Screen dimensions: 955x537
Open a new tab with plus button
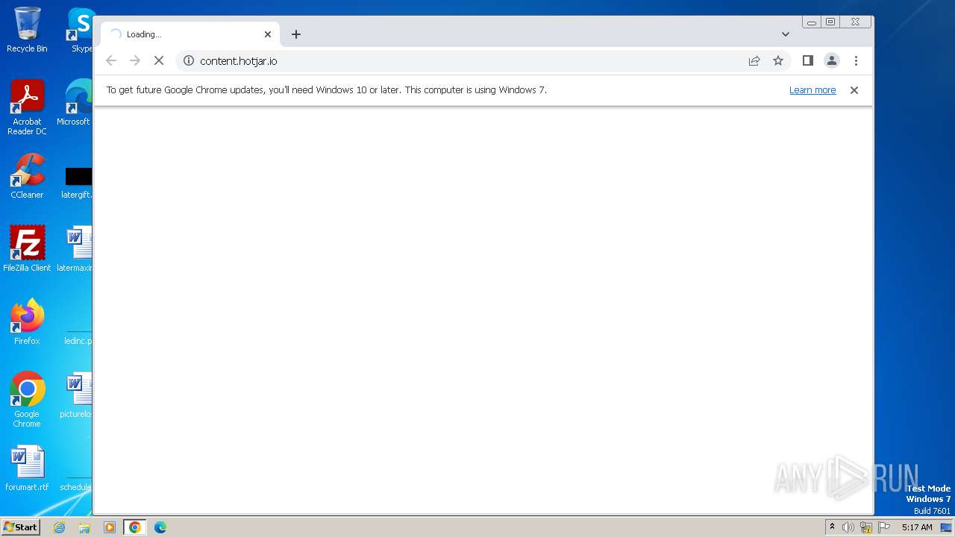(296, 34)
